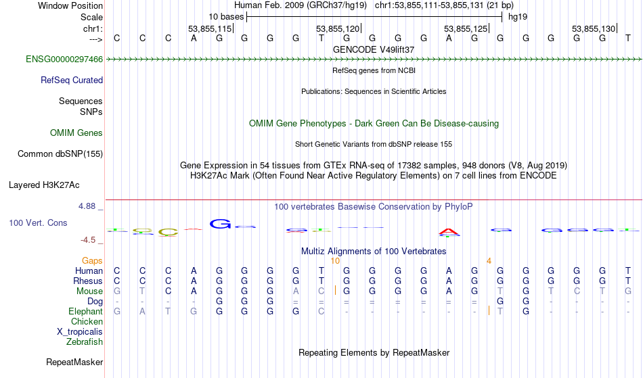The width and height of the screenshot is (643, 378).
Task: Click the Sequences track label
Action: click(81, 101)
